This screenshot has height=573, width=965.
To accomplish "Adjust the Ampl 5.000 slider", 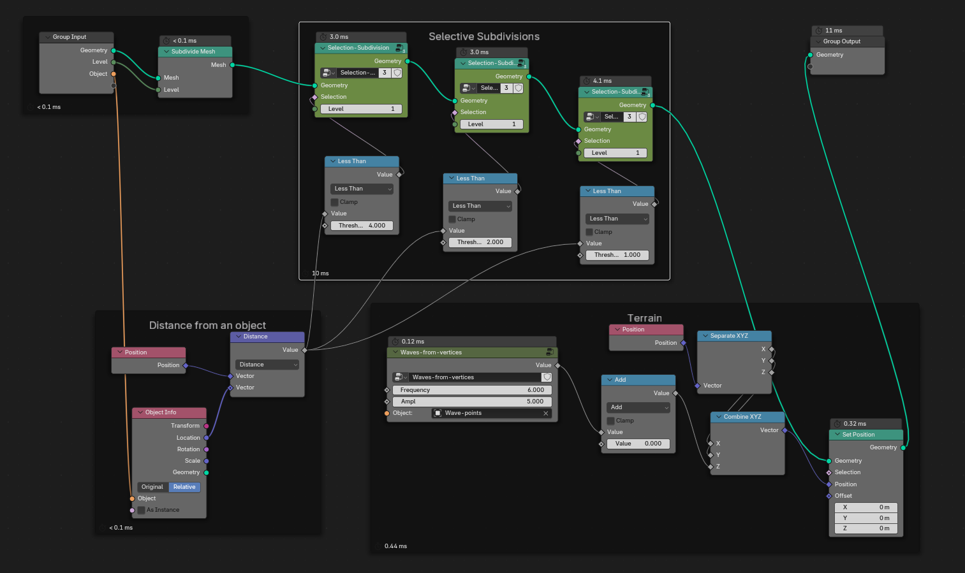I will [472, 402].
